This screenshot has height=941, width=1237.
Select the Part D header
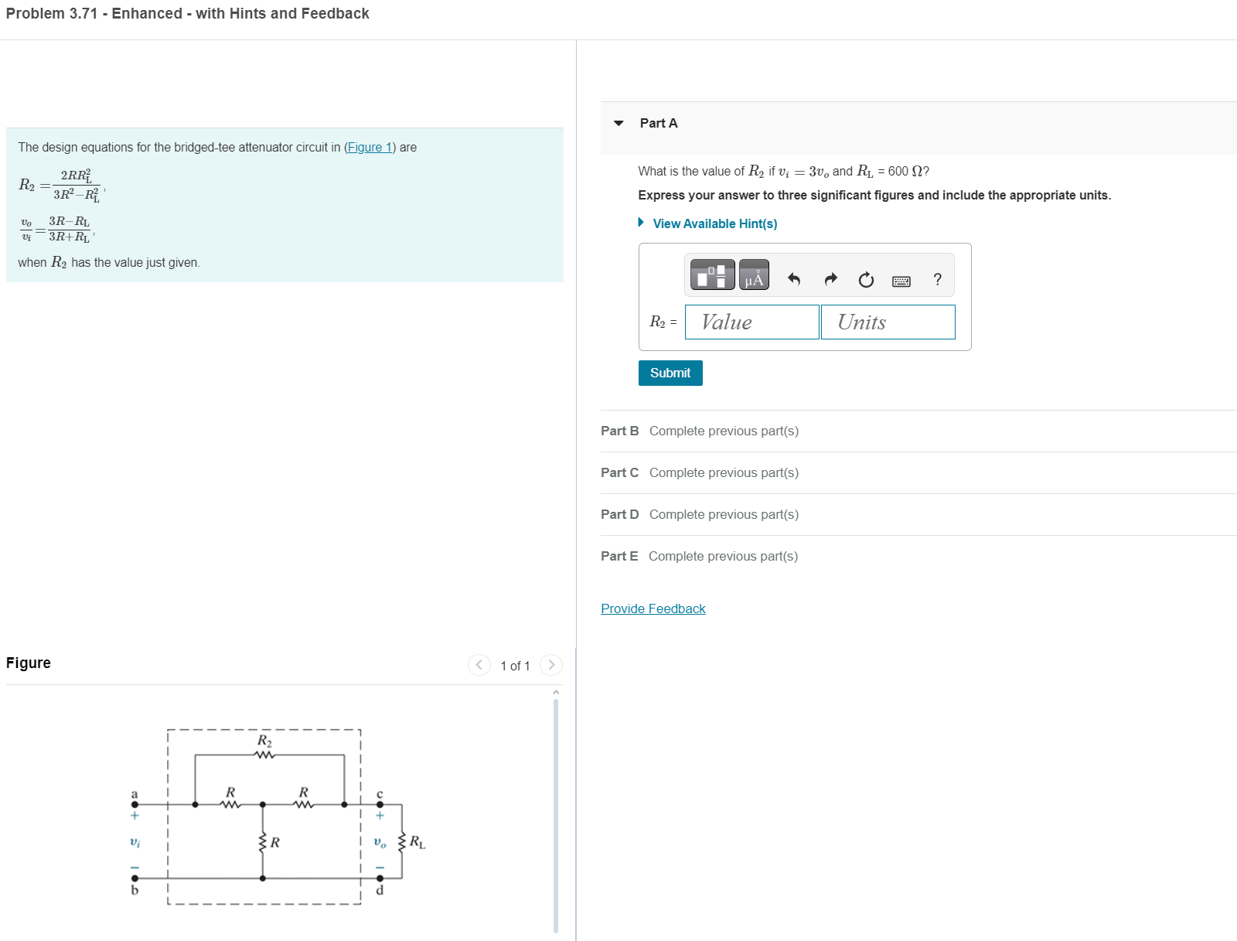(619, 514)
